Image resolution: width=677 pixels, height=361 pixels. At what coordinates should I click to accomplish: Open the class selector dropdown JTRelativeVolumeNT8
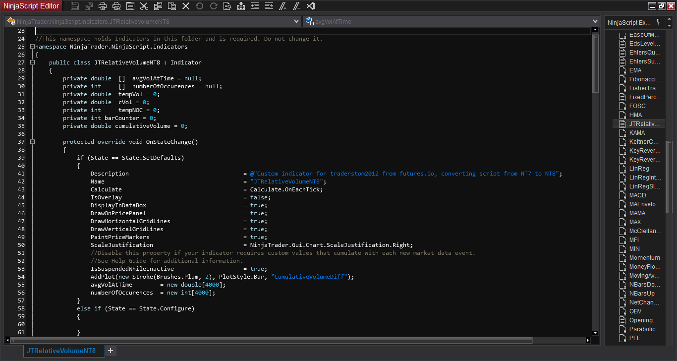point(152,21)
